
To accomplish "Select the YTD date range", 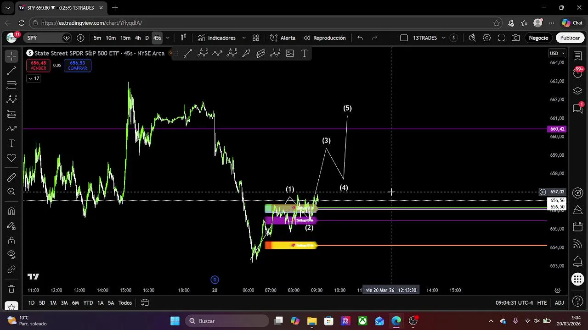I will coord(88,303).
